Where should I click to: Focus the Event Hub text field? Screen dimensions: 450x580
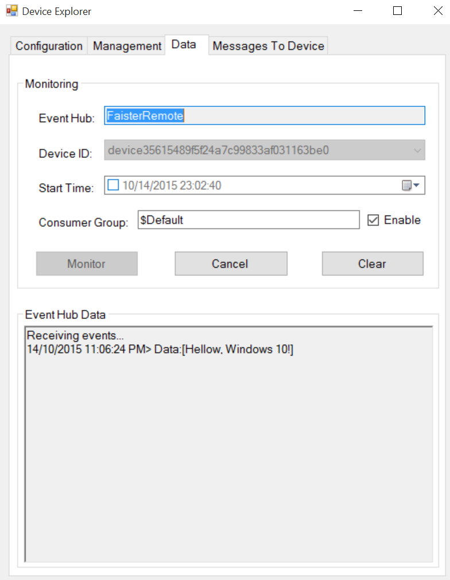(x=265, y=115)
